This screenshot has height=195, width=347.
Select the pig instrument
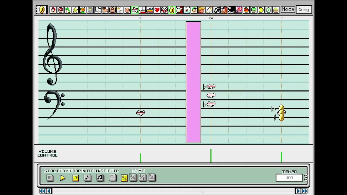tap(112, 10)
